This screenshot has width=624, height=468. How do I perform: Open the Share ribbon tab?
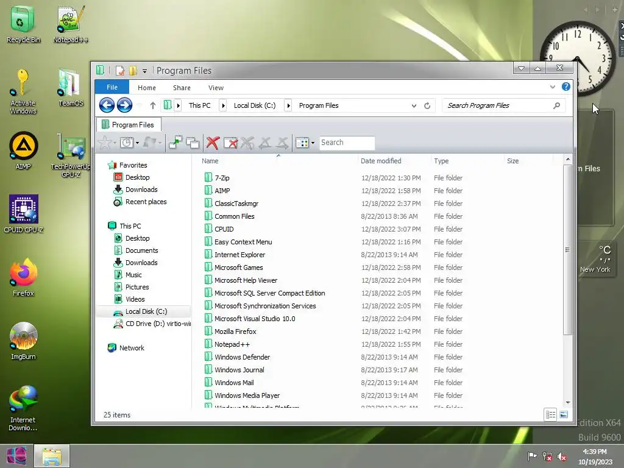point(182,88)
